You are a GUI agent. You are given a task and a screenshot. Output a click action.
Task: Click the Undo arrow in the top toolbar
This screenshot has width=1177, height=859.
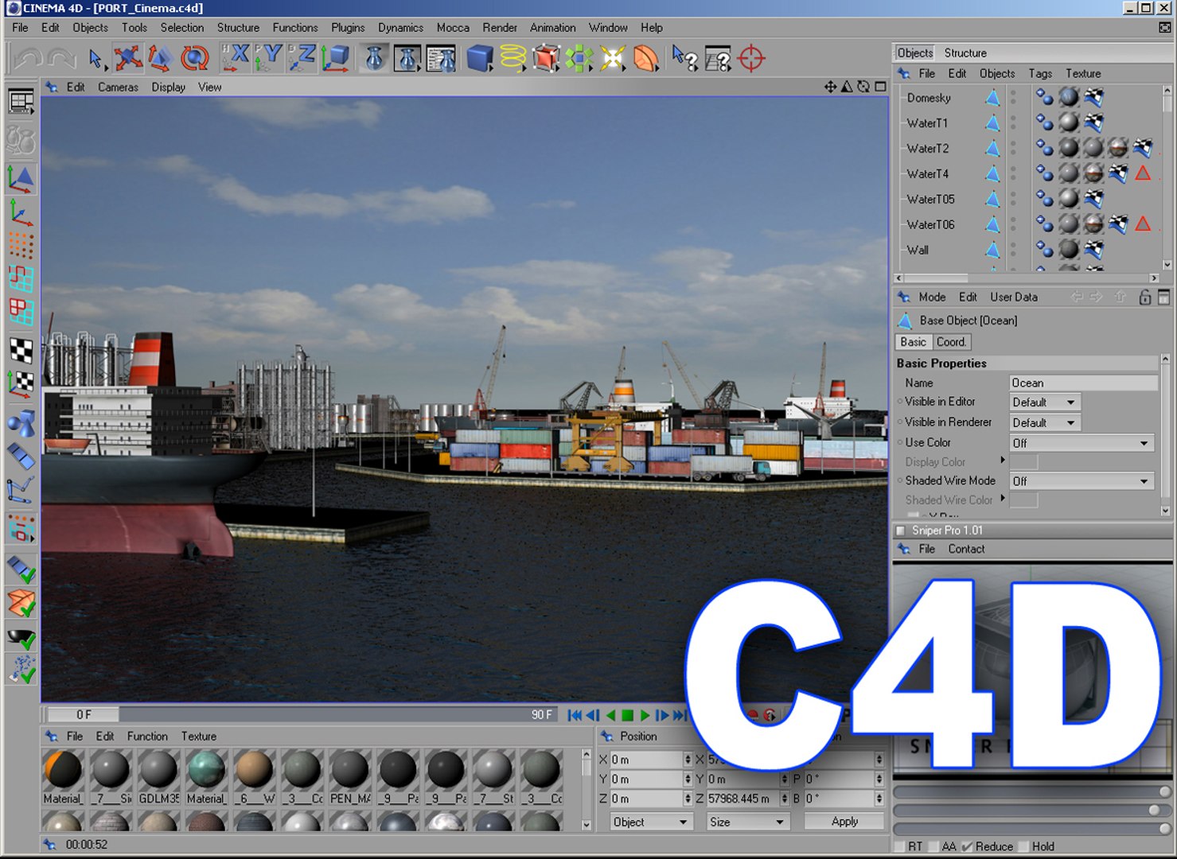[x=27, y=59]
